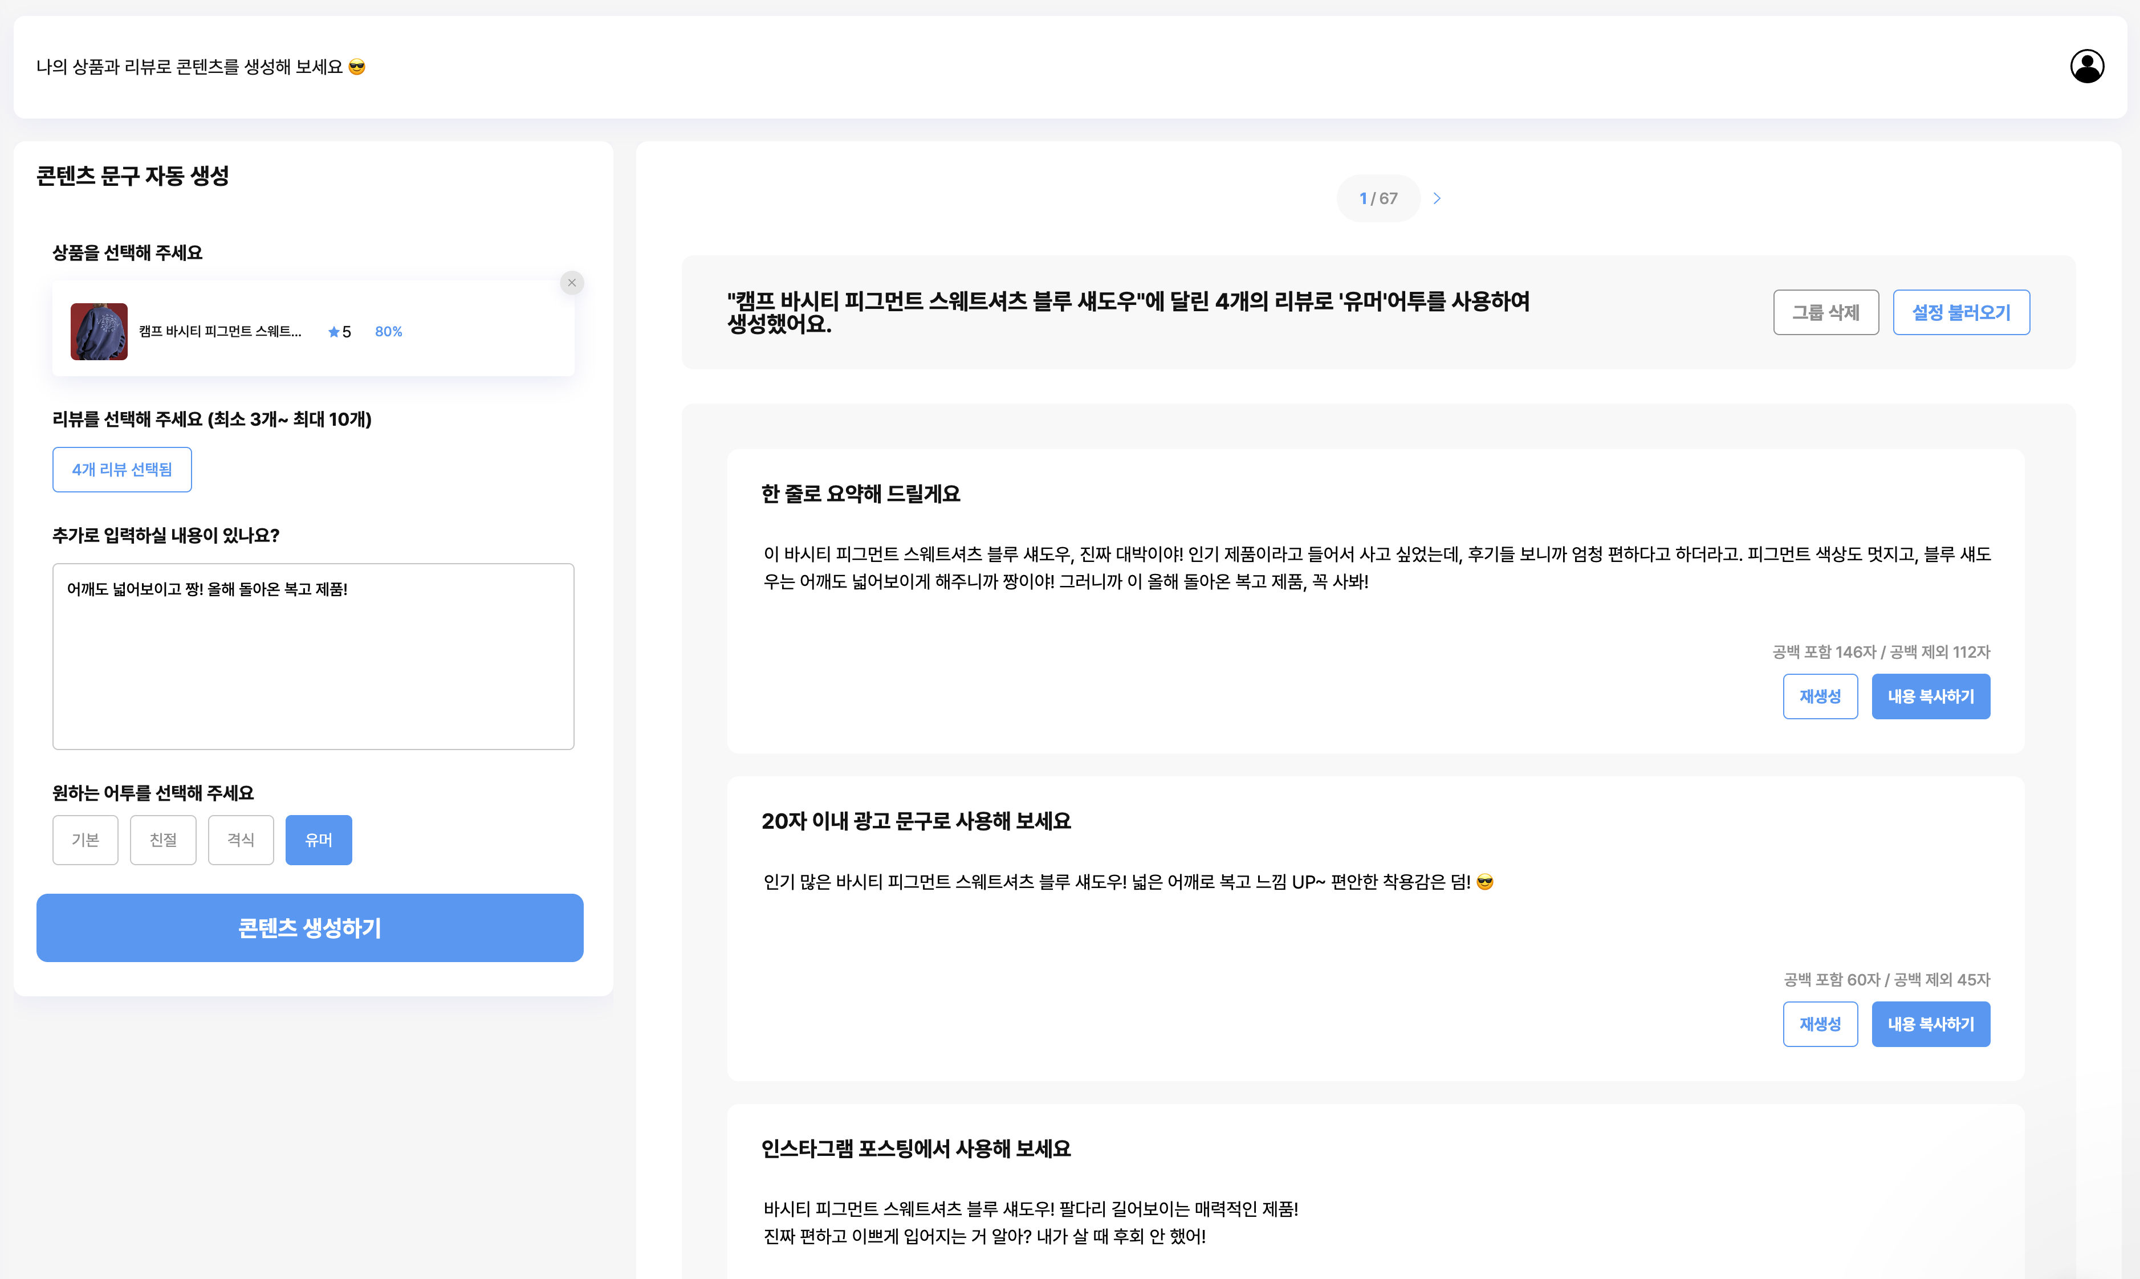Click the product thumbnail of the blue sweatshirt

click(x=99, y=331)
